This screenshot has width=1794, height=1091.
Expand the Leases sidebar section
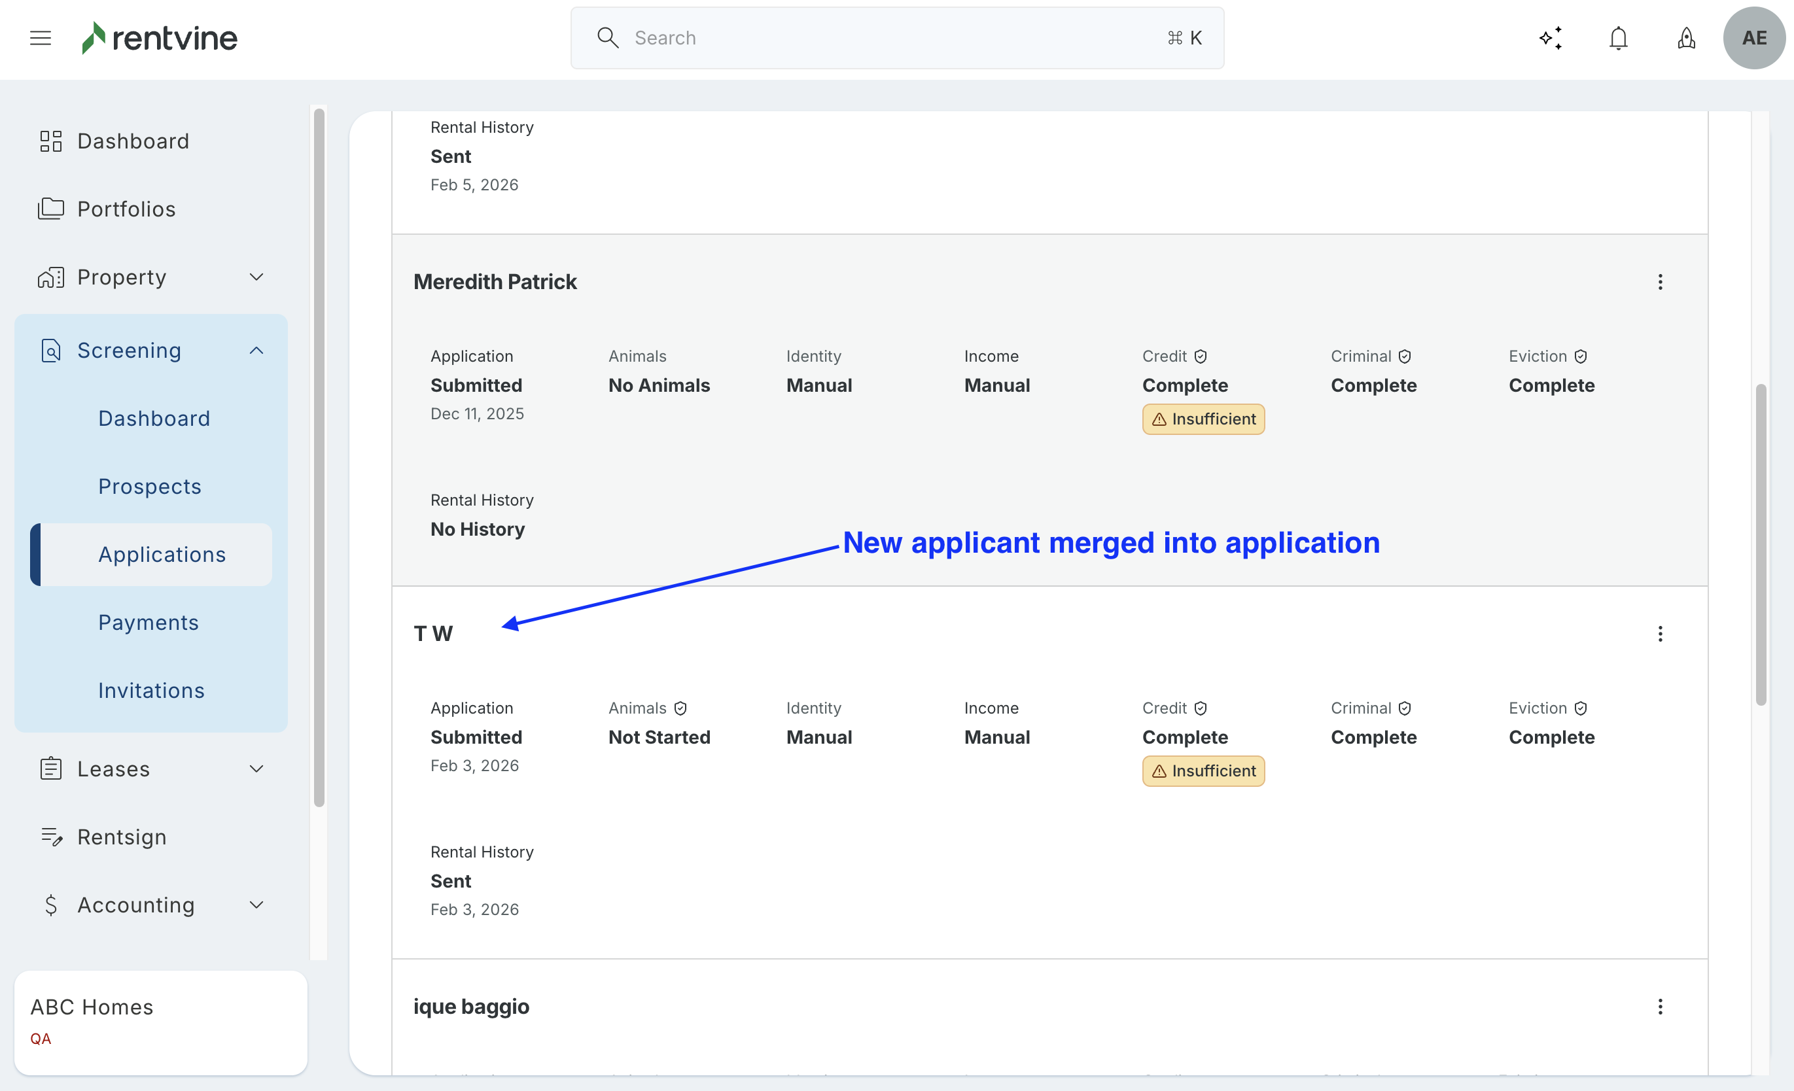pyautogui.click(x=256, y=769)
